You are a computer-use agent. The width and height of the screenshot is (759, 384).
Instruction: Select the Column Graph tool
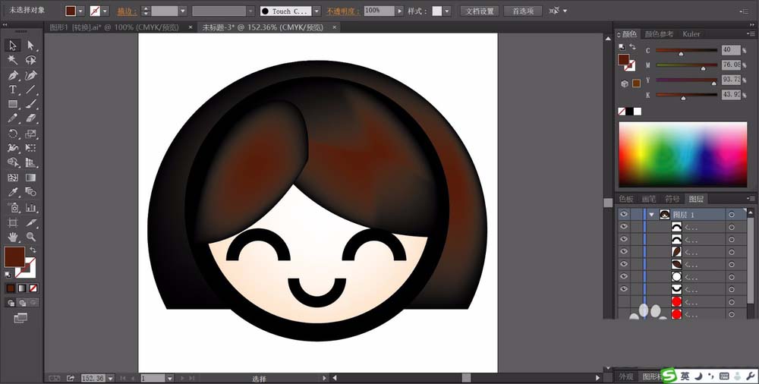31,208
